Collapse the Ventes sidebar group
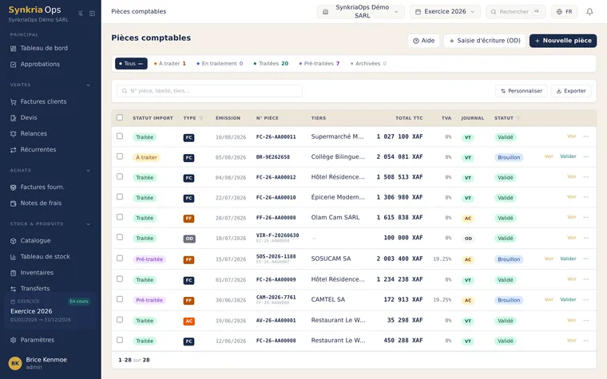607x379 pixels. point(89,85)
